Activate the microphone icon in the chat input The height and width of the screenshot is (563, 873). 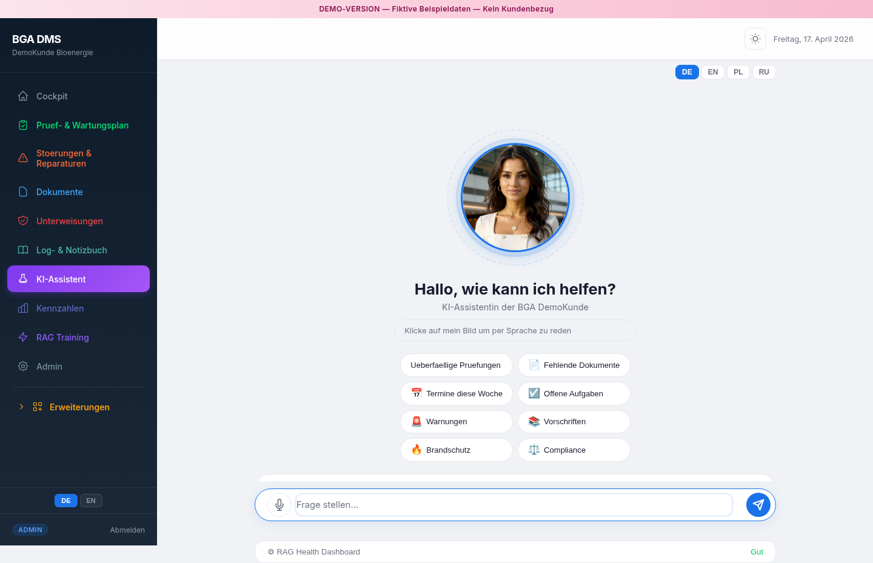coord(279,504)
